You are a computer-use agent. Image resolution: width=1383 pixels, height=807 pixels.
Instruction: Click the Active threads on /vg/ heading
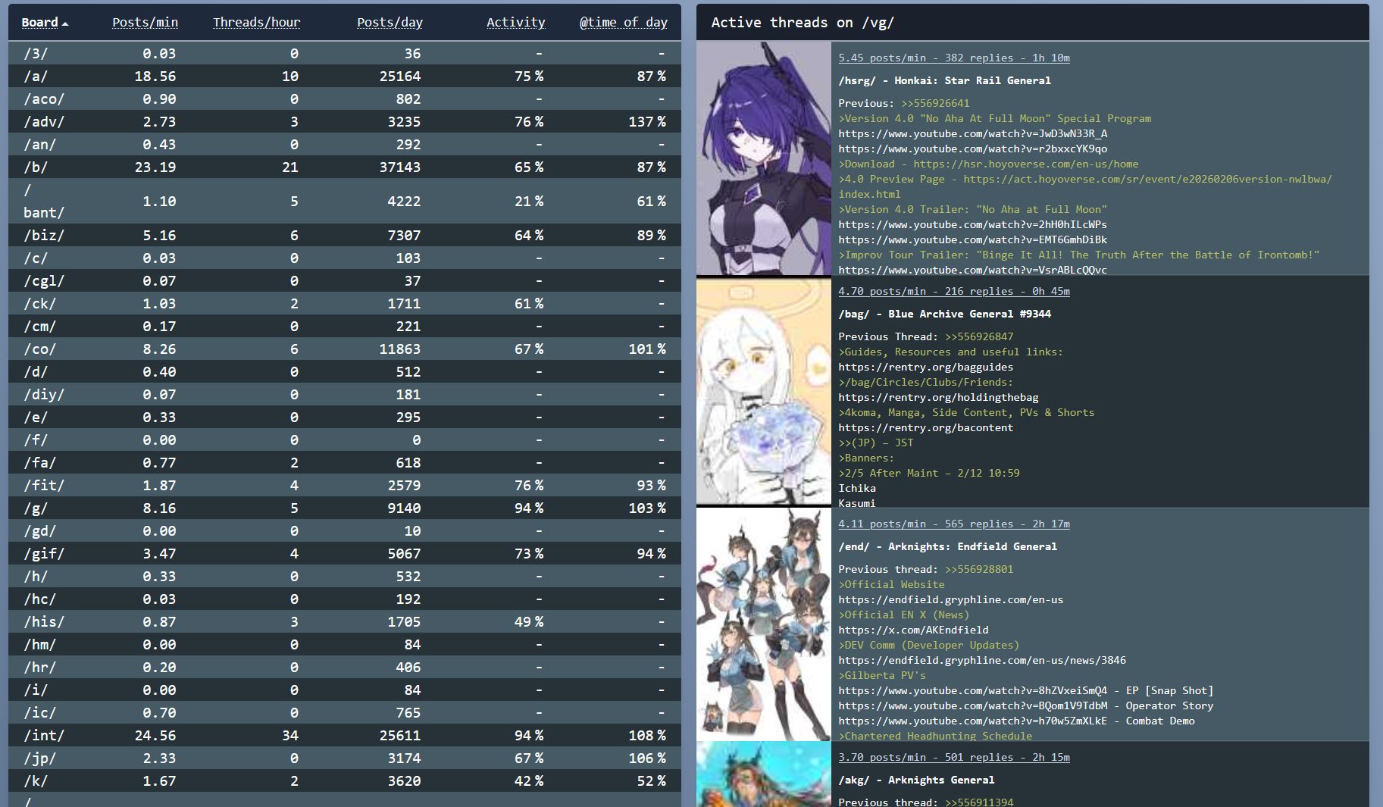pos(803,23)
